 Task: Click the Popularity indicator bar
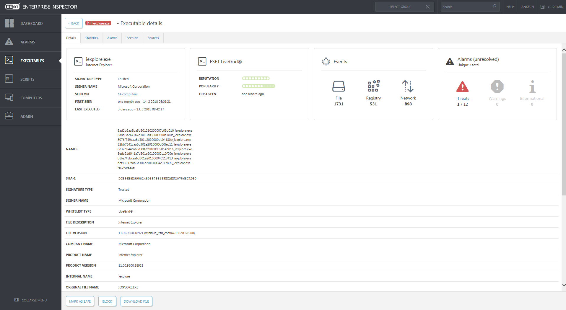coord(258,86)
